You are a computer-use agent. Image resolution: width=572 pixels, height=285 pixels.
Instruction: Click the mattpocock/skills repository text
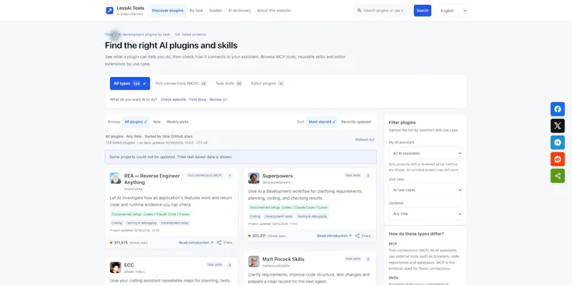click(x=276, y=266)
